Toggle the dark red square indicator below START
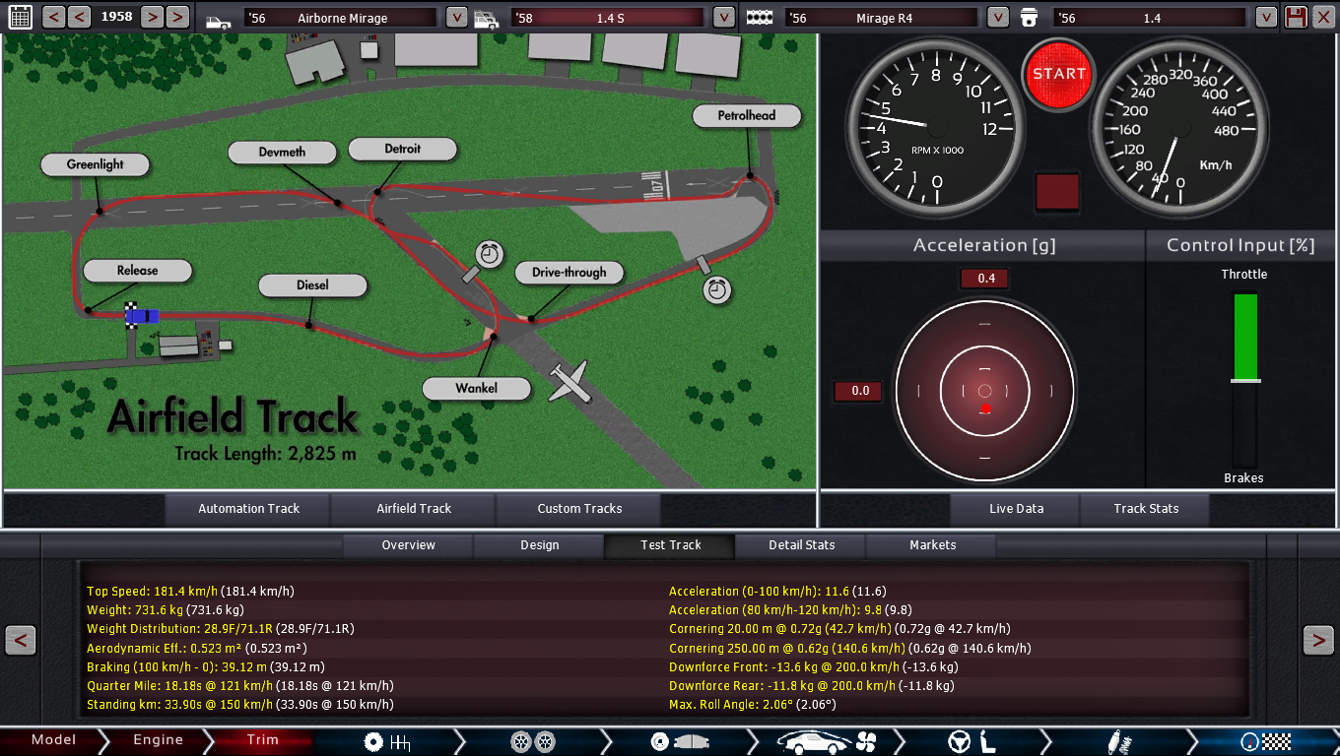The height and width of the screenshot is (756, 1340). pos(1057,192)
